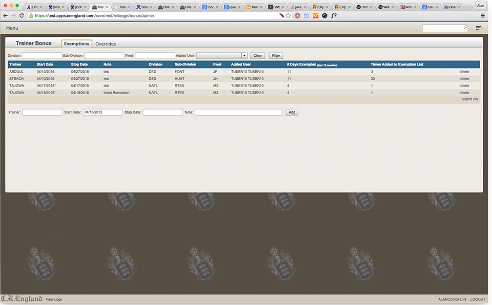492x305 pixels.
Task: Focus the Sub-Division filter field
Action: [104, 55]
